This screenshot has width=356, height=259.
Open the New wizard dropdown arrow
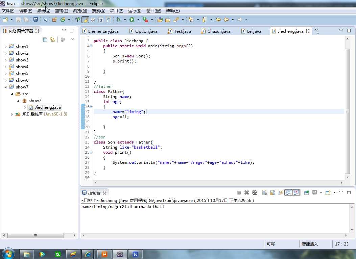[11, 20]
